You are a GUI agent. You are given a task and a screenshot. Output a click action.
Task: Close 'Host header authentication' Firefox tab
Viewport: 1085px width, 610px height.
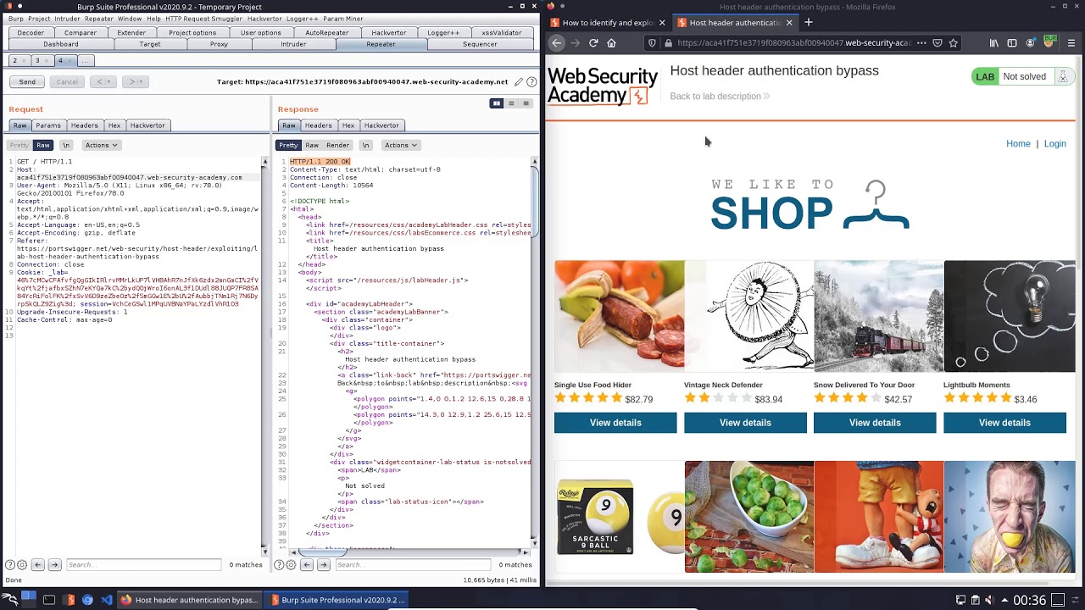tap(789, 23)
